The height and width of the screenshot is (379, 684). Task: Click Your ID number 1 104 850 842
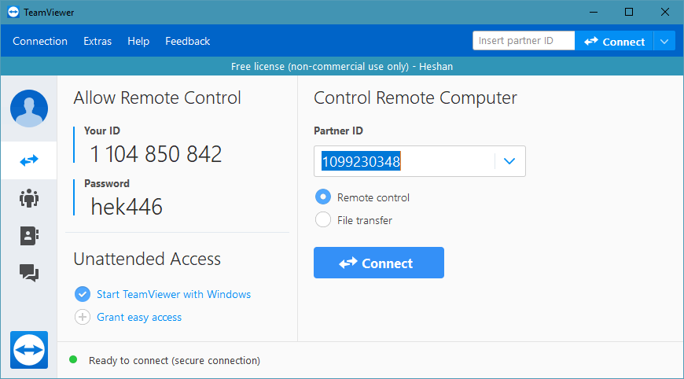[x=156, y=154]
